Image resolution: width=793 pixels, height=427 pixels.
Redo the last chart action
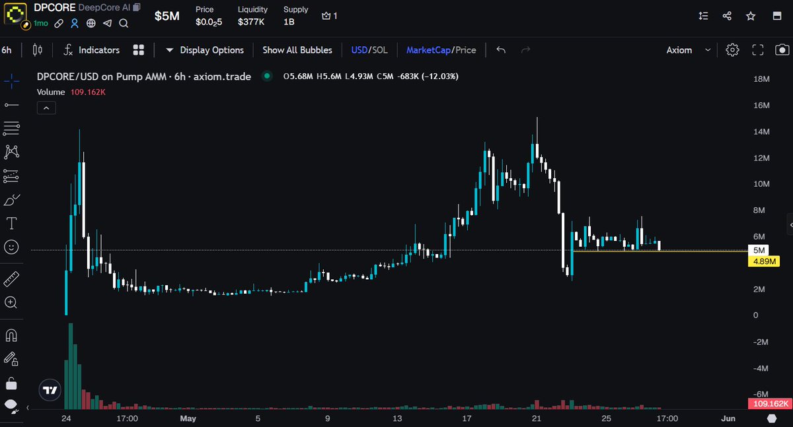(526, 50)
